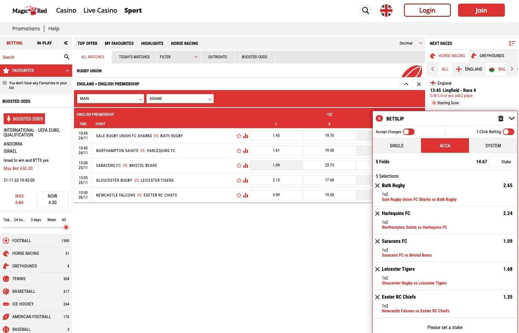This screenshot has width=519, height=333.
Task: Open statistics for Northampton Saints vs Harlequins
Action: coord(246,151)
